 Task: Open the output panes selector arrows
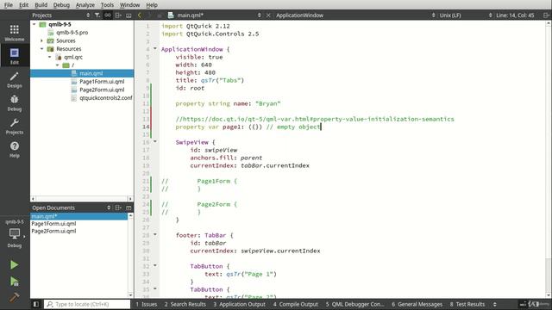point(494,304)
